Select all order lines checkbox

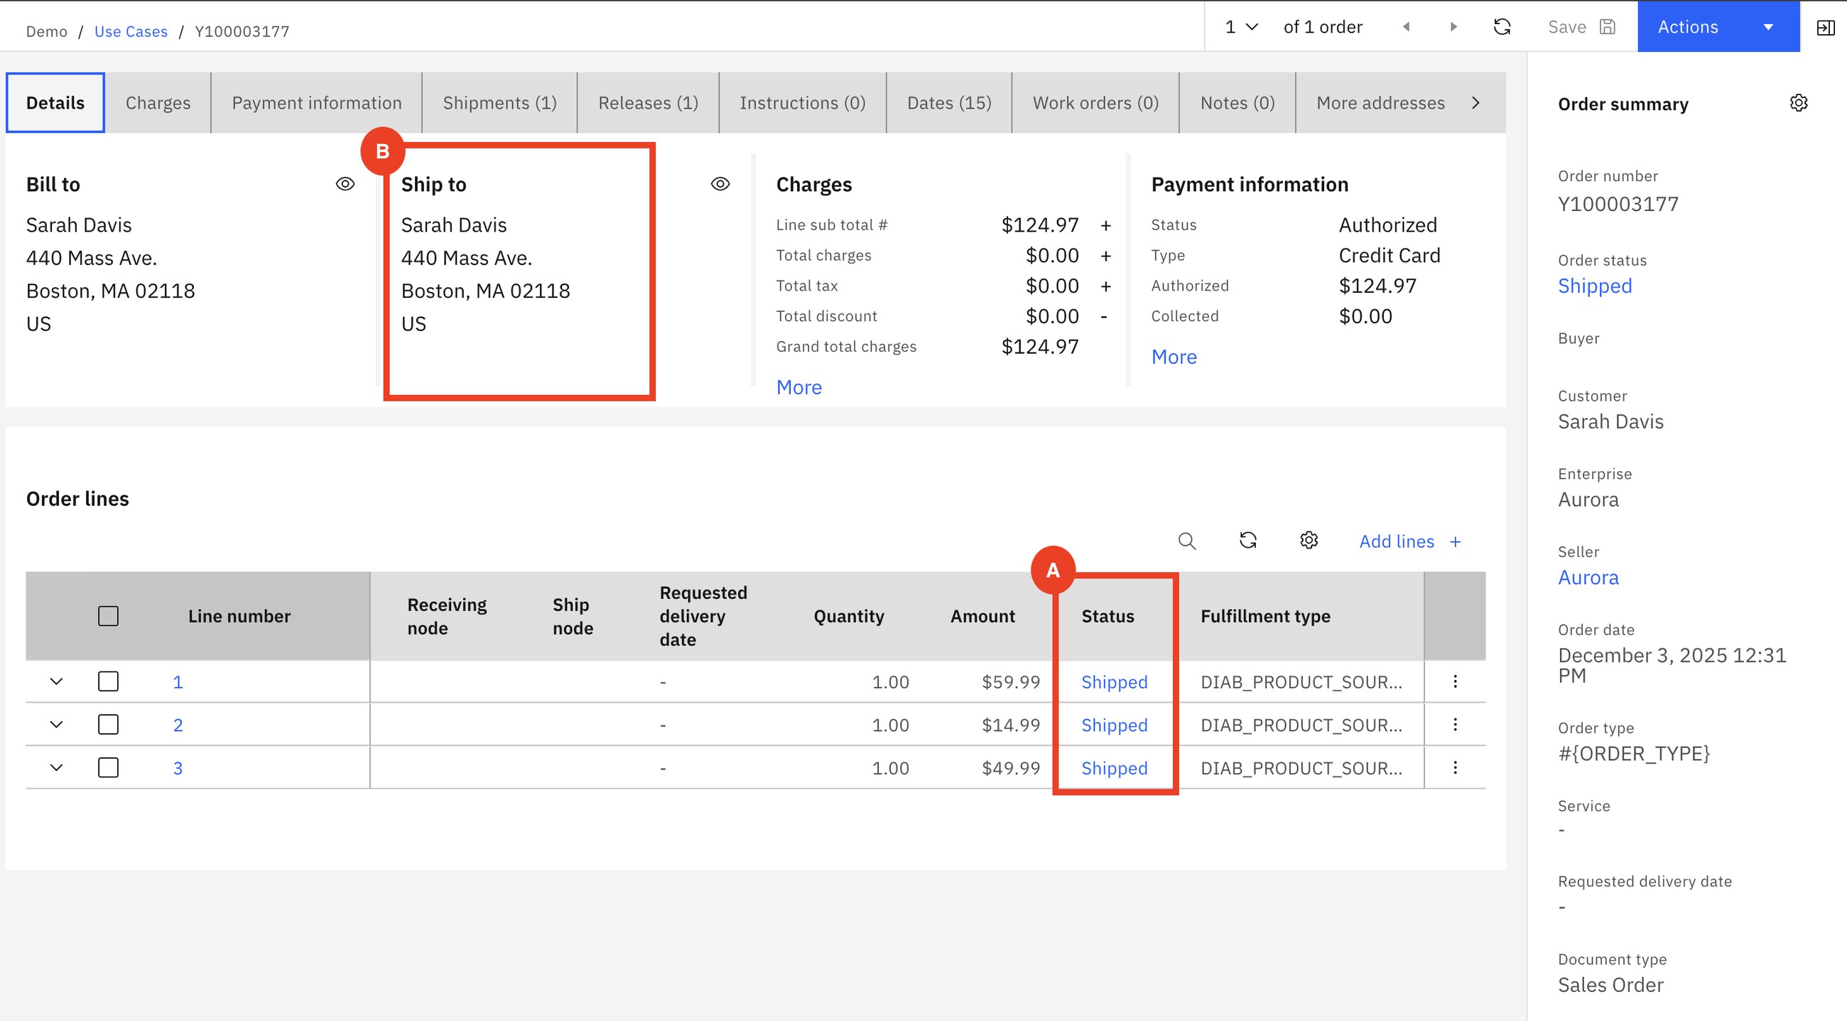pyautogui.click(x=108, y=616)
